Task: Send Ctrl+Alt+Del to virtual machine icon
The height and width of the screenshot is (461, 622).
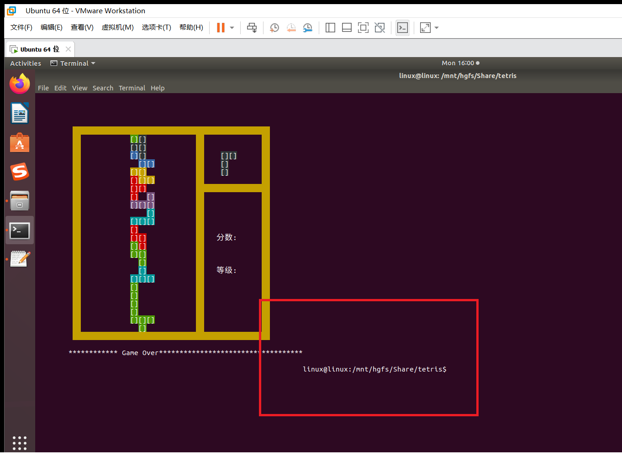Action: coord(252,28)
